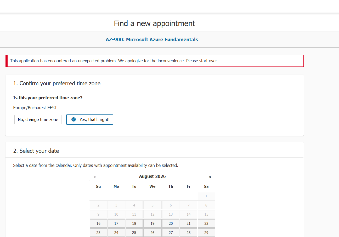Select August 21 on the calendar
The width and height of the screenshot is (339, 237).
click(x=189, y=223)
